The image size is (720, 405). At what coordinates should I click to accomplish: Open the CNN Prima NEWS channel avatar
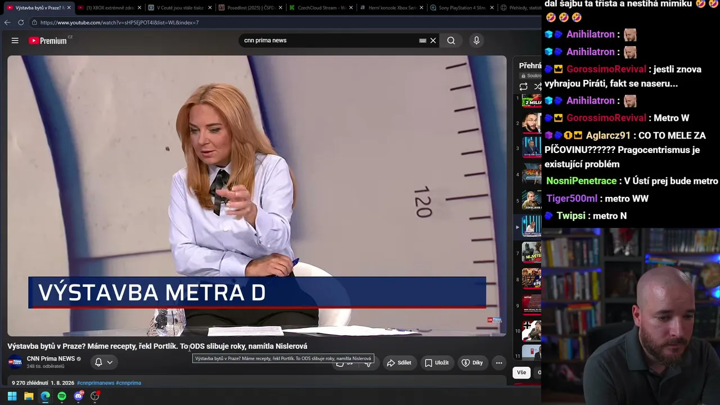click(15, 362)
